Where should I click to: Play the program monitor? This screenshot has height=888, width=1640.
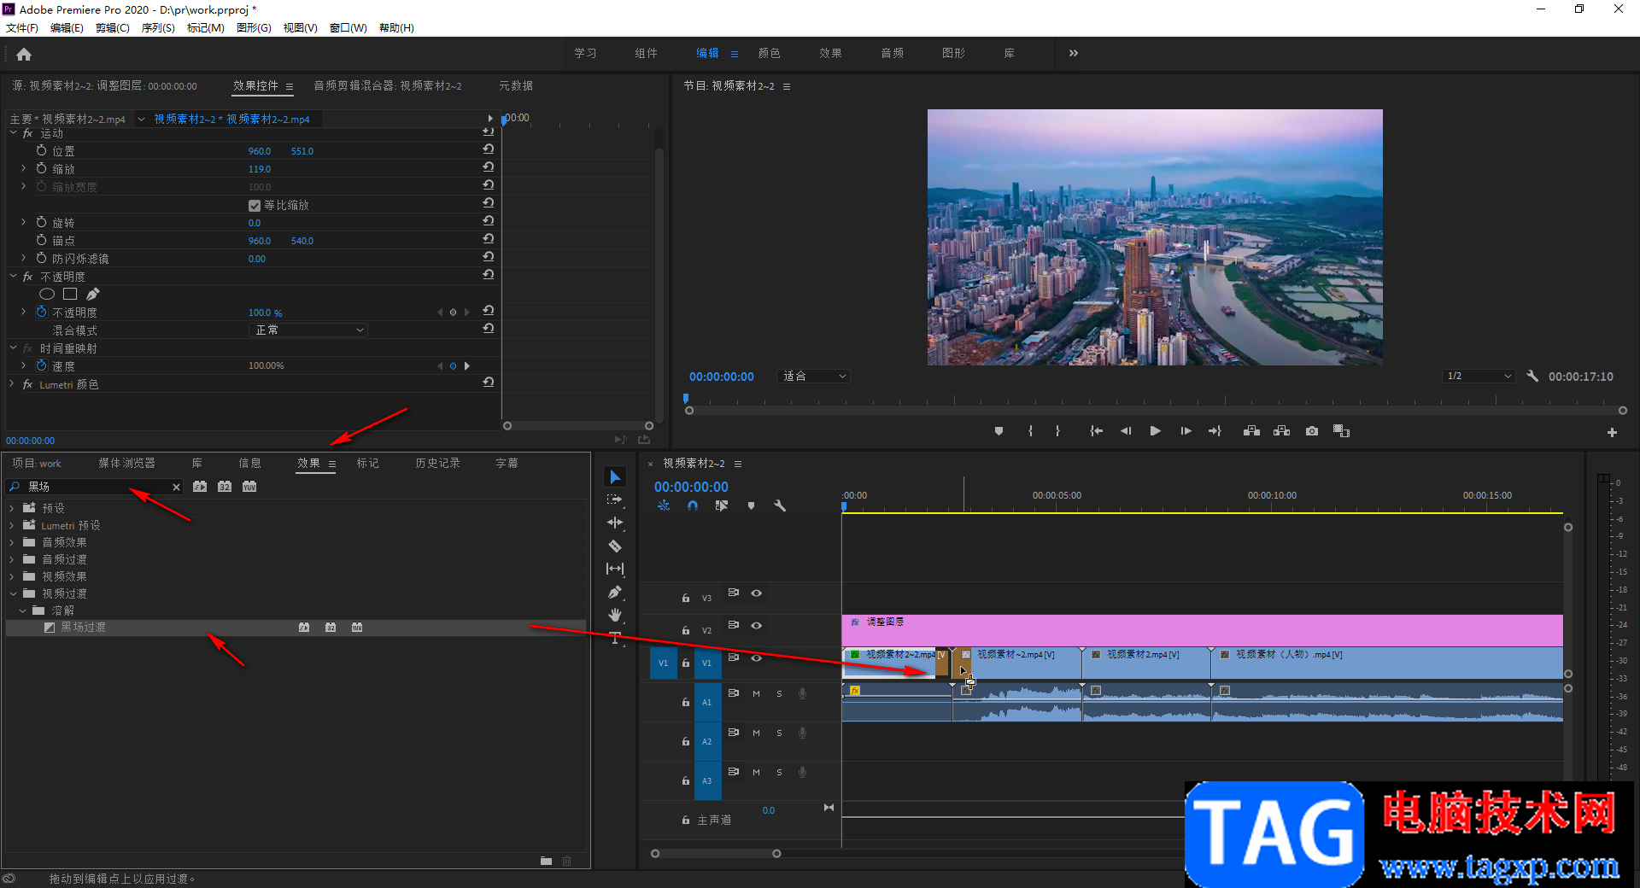[x=1155, y=431]
